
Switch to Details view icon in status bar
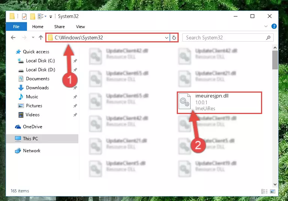tap(264, 191)
